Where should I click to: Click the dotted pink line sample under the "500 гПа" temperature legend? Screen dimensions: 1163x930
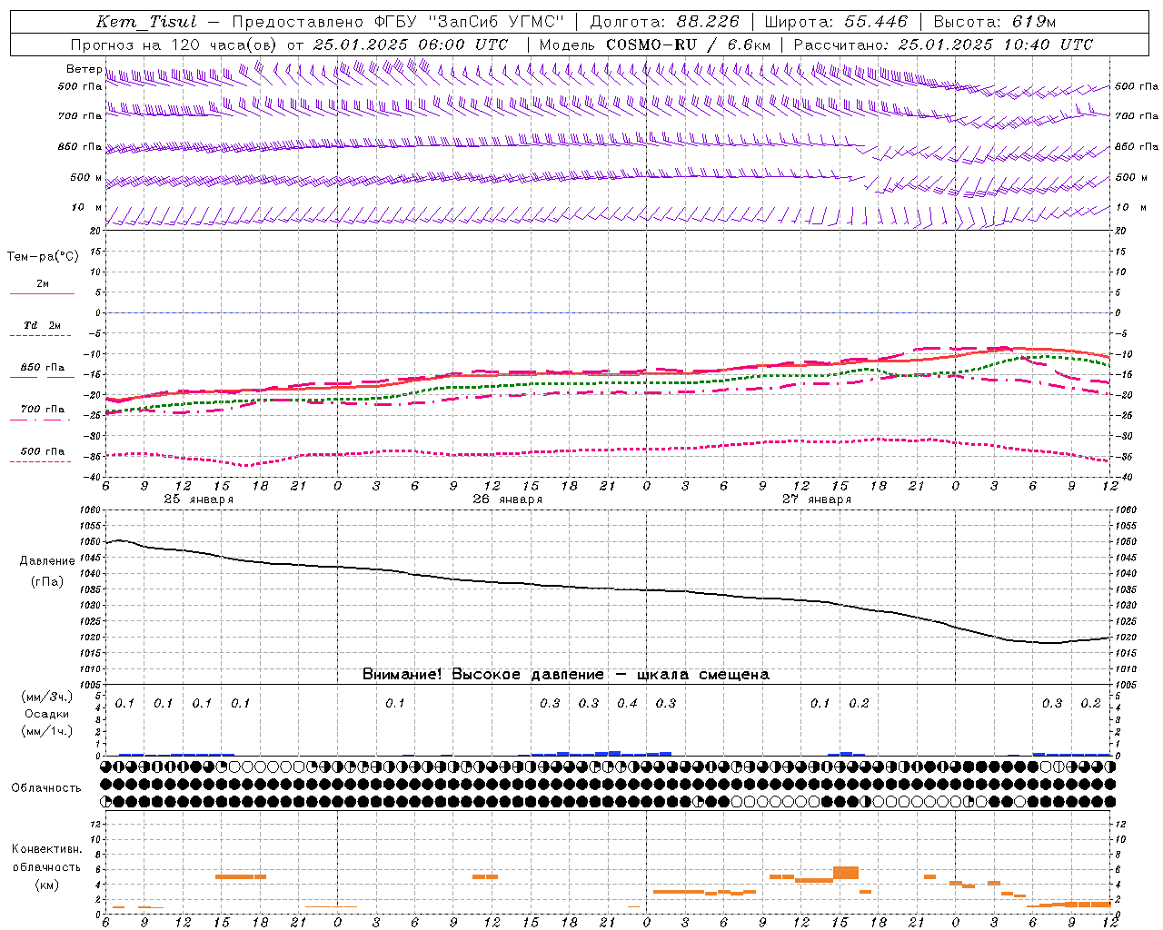pos(41,461)
